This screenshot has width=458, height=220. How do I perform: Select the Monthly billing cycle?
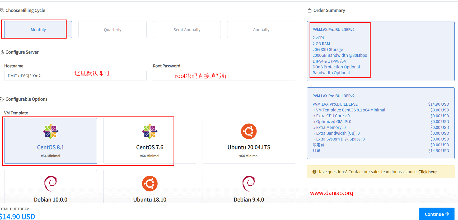(x=38, y=30)
